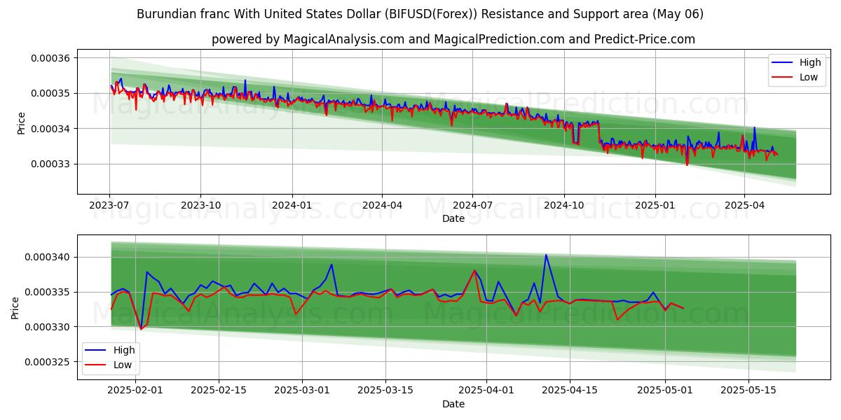Click the 0.000330 tick on bottom chart
This screenshot has height=420, width=841.
click(x=48, y=327)
